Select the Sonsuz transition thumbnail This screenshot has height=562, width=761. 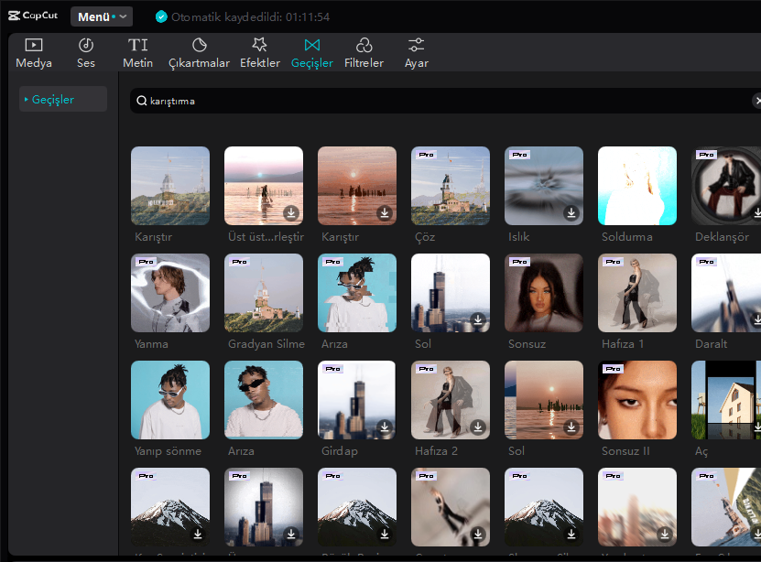pyautogui.click(x=544, y=293)
